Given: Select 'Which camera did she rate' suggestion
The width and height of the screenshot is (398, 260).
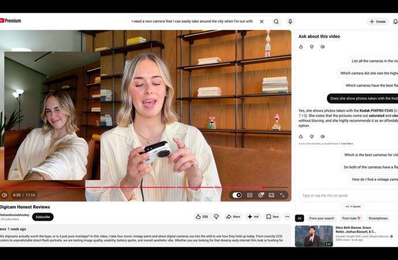Looking at the screenshot, I should [368, 73].
